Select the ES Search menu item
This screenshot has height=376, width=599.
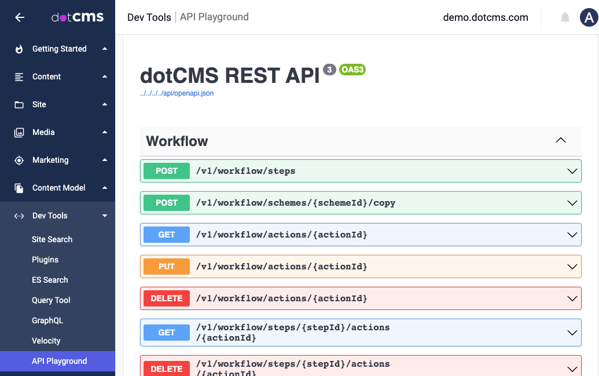tap(50, 280)
